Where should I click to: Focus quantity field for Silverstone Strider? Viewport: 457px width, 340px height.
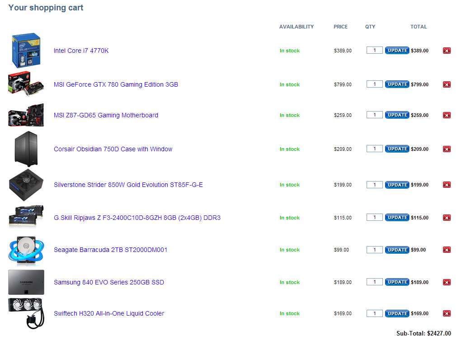pos(375,185)
